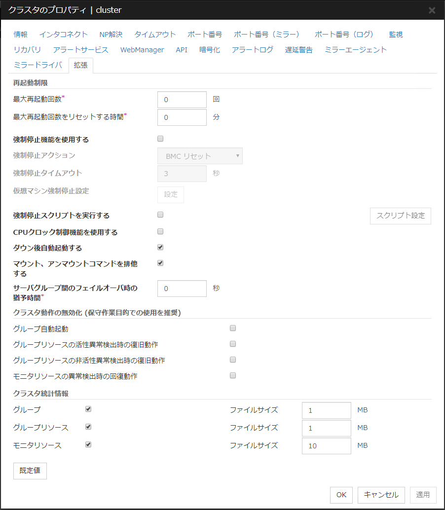Enable CPUクロック制御機能を使用する checkbox
Screen dimensions: 445x510
coord(160,231)
